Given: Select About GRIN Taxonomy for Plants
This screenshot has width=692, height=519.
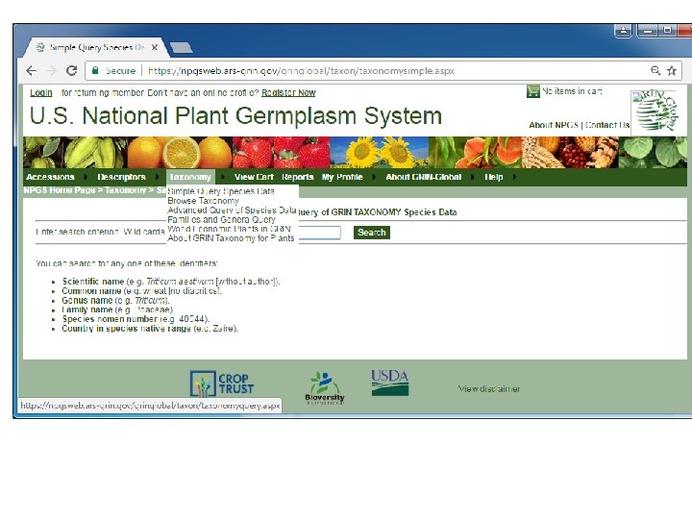Looking at the screenshot, I should [x=231, y=238].
